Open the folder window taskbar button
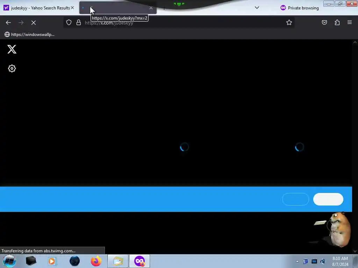The width and height of the screenshot is (358, 268). pyautogui.click(x=118, y=261)
